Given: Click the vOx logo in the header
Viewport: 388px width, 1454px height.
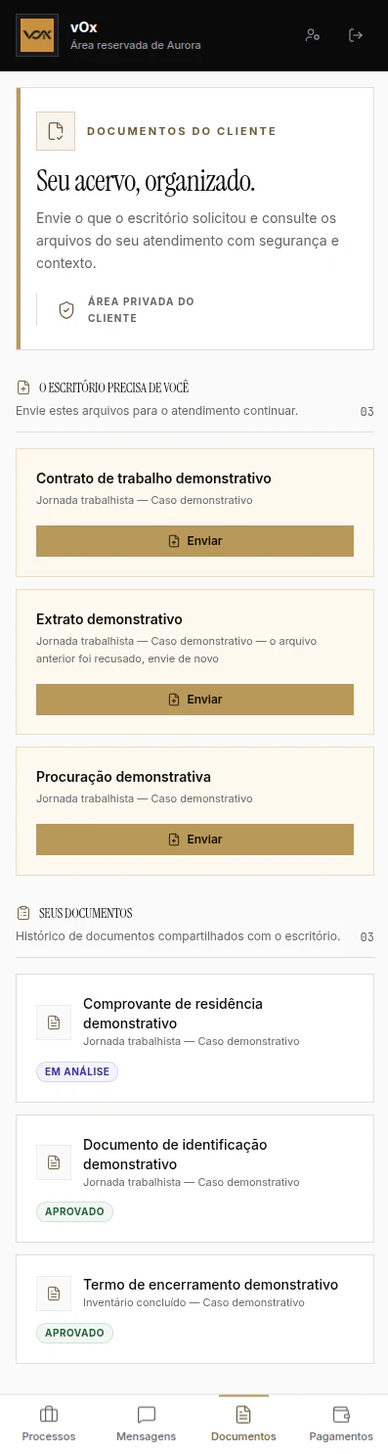Looking at the screenshot, I should click(x=37, y=35).
